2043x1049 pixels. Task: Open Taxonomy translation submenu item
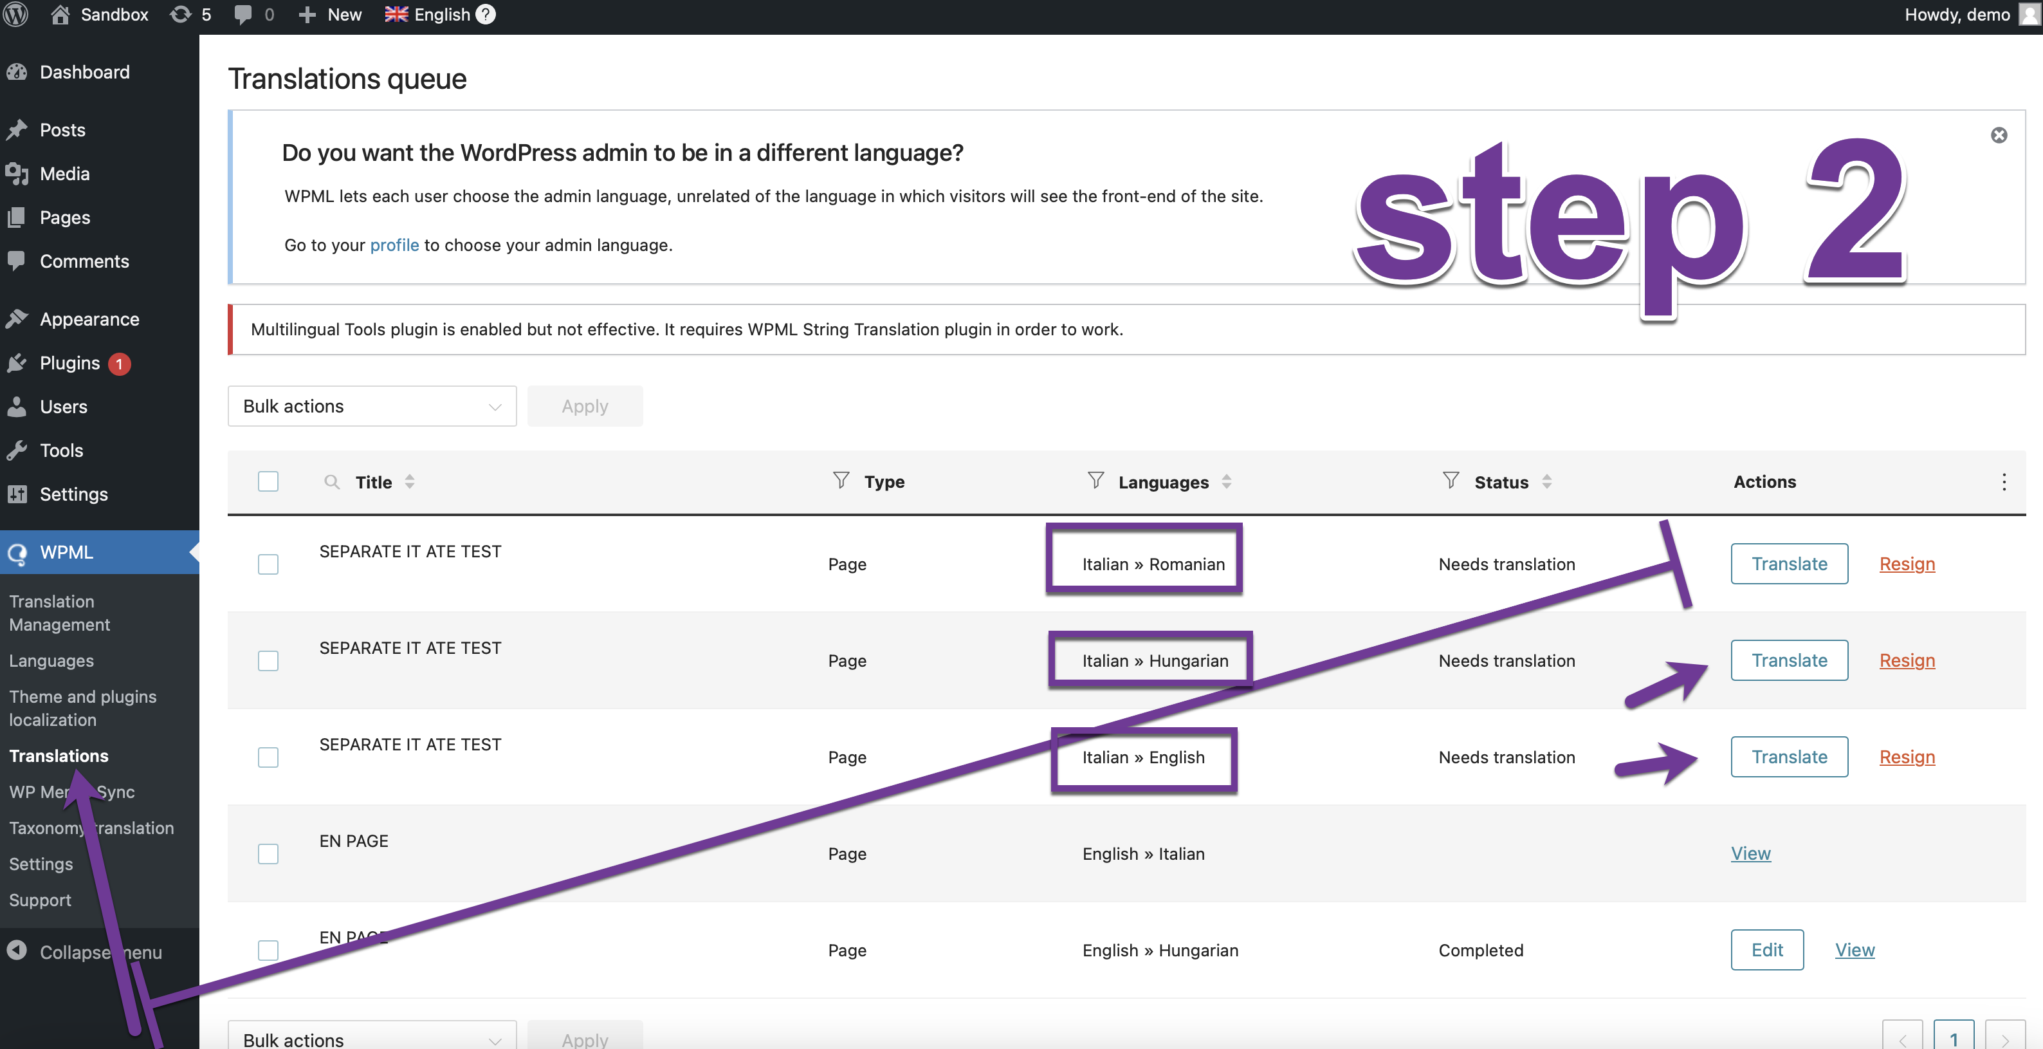click(91, 828)
